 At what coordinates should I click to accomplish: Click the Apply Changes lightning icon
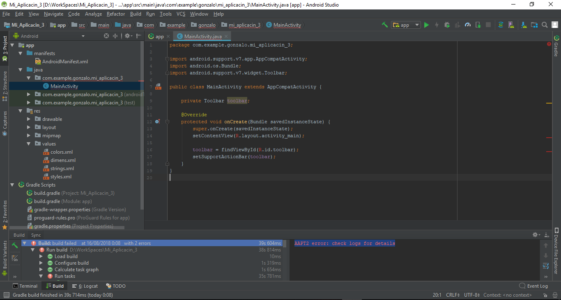coord(437,25)
